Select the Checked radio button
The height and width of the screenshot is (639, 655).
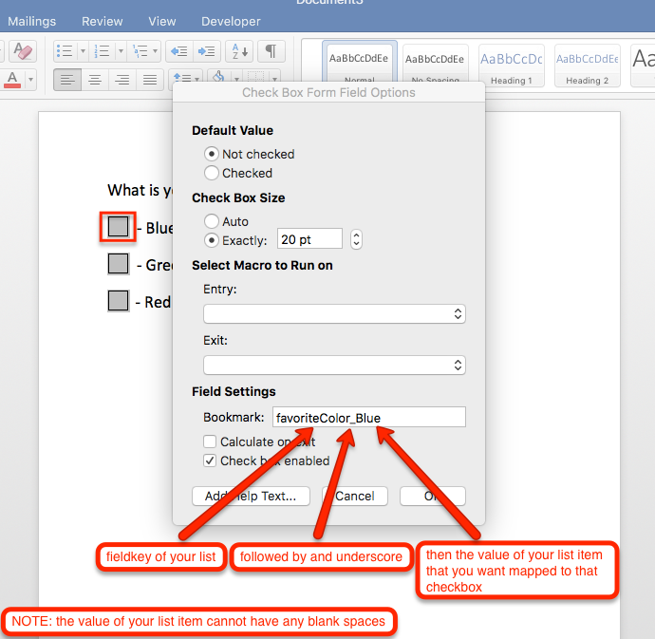coord(212,173)
